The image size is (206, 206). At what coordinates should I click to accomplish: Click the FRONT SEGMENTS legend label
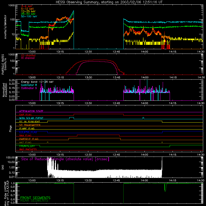point(35,198)
